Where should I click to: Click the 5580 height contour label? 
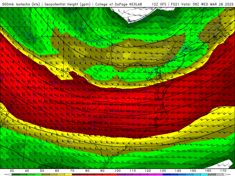click(129, 116)
